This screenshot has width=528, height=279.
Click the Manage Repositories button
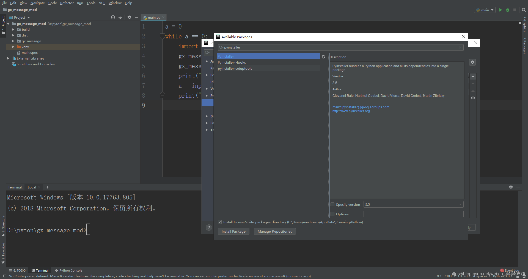275,232
